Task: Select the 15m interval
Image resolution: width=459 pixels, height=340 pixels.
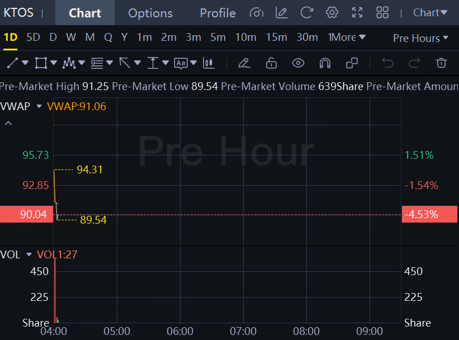Action: 276,37
